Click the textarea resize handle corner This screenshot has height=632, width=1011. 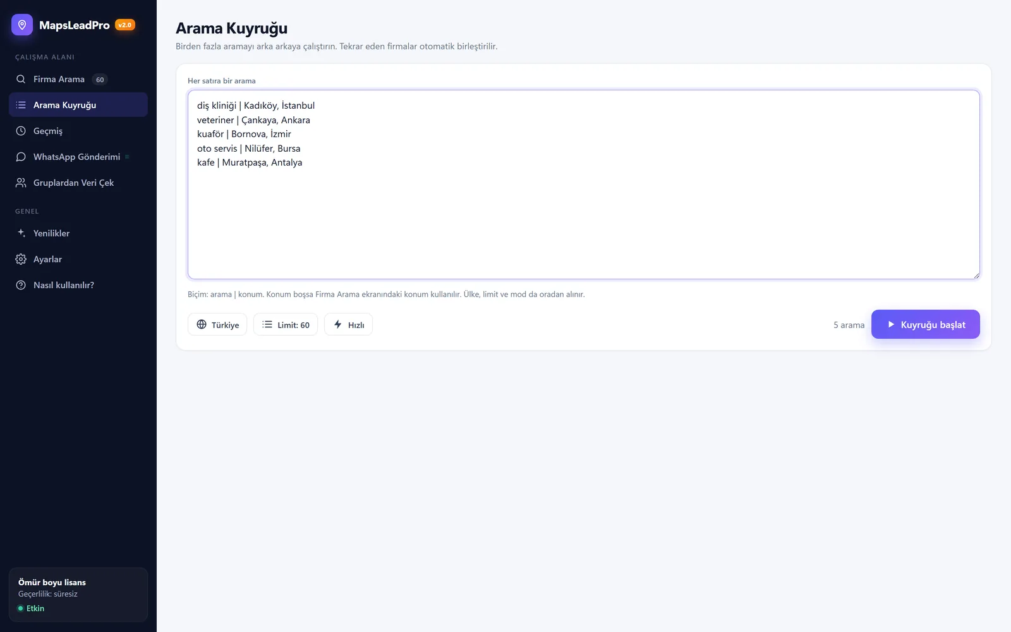click(x=976, y=276)
